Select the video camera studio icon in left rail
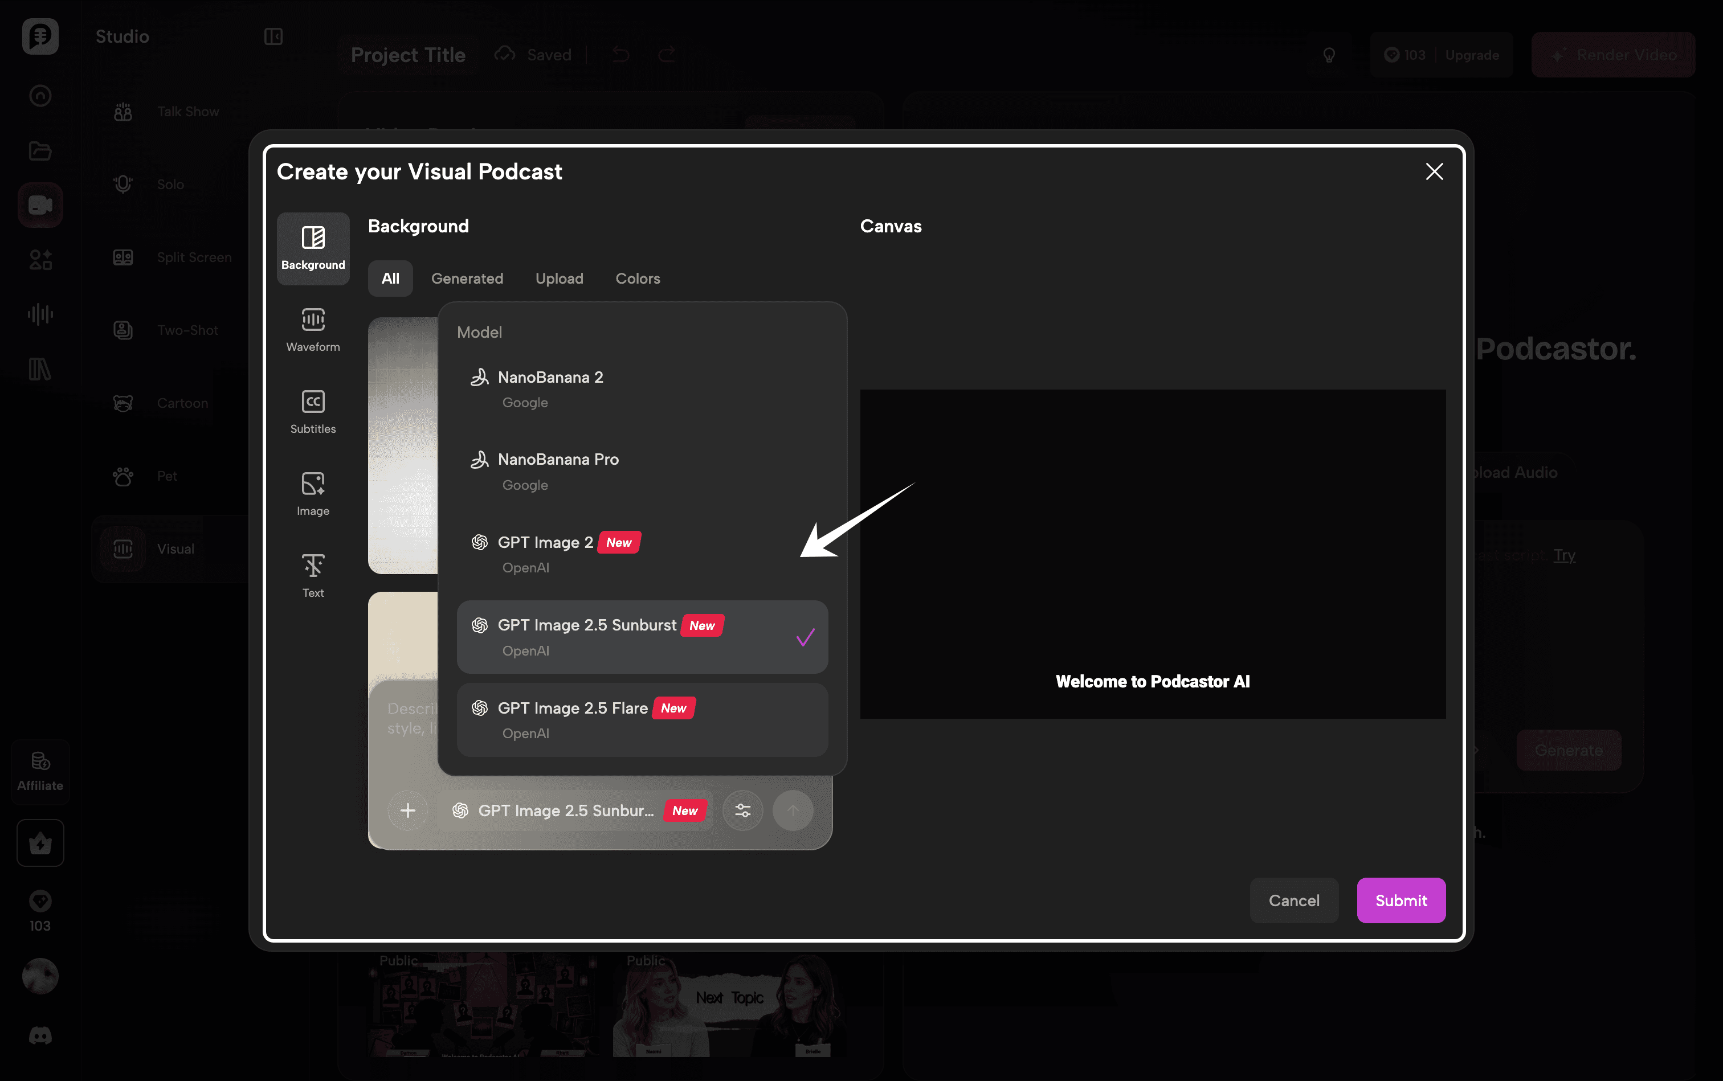 click(x=40, y=205)
